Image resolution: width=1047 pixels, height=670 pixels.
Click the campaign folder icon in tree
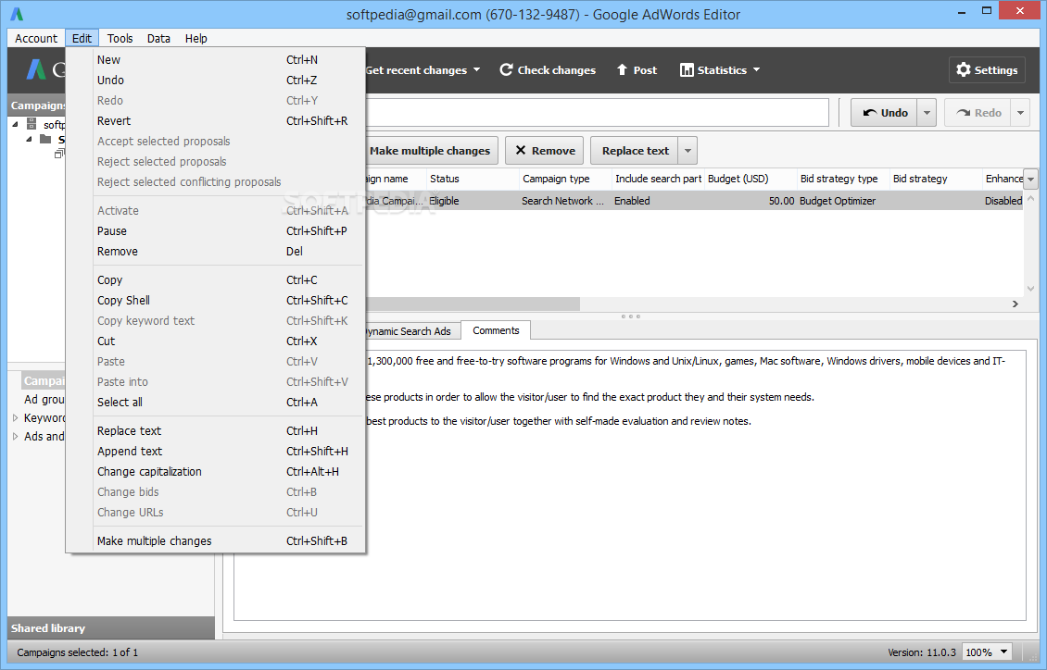point(45,139)
